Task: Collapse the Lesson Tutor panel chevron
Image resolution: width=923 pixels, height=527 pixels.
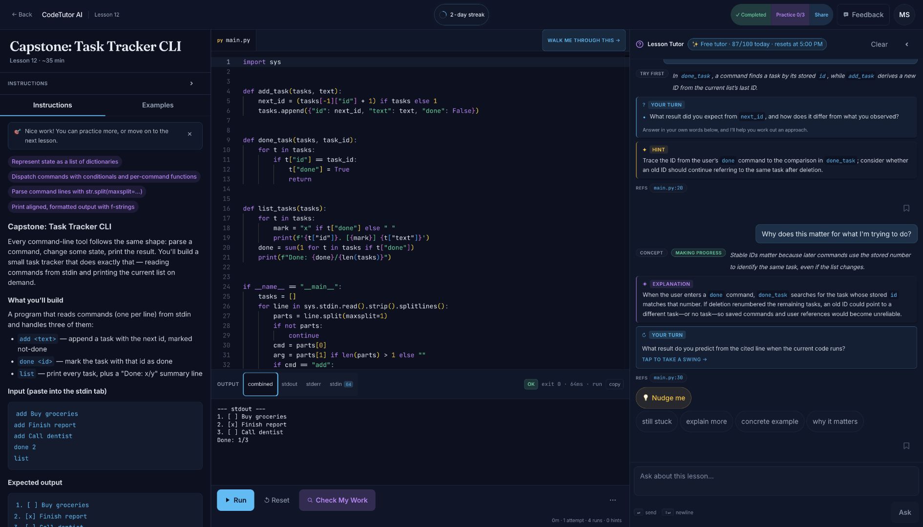Action: (907, 44)
